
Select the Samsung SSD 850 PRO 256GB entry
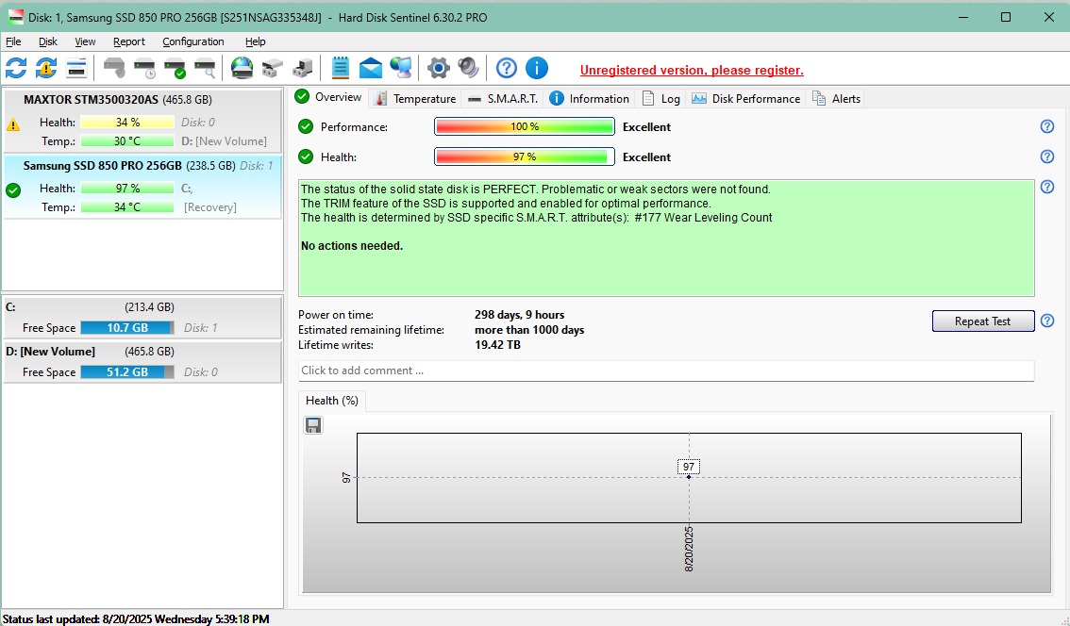[142, 187]
